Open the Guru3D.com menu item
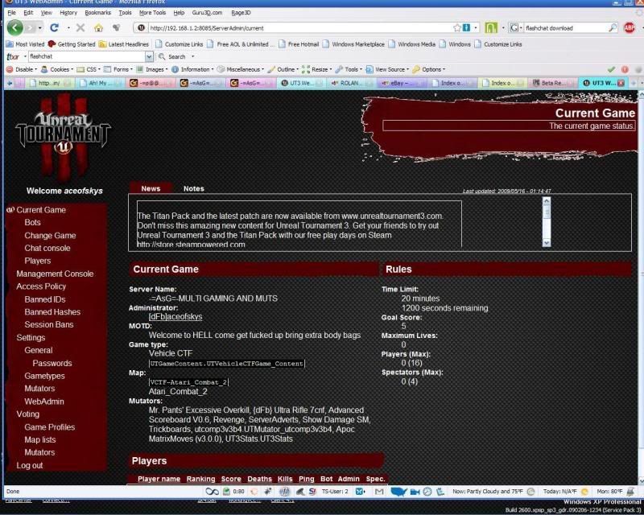The image size is (644, 515). [207, 13]
